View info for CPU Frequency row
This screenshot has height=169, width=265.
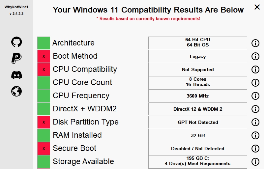255,96
